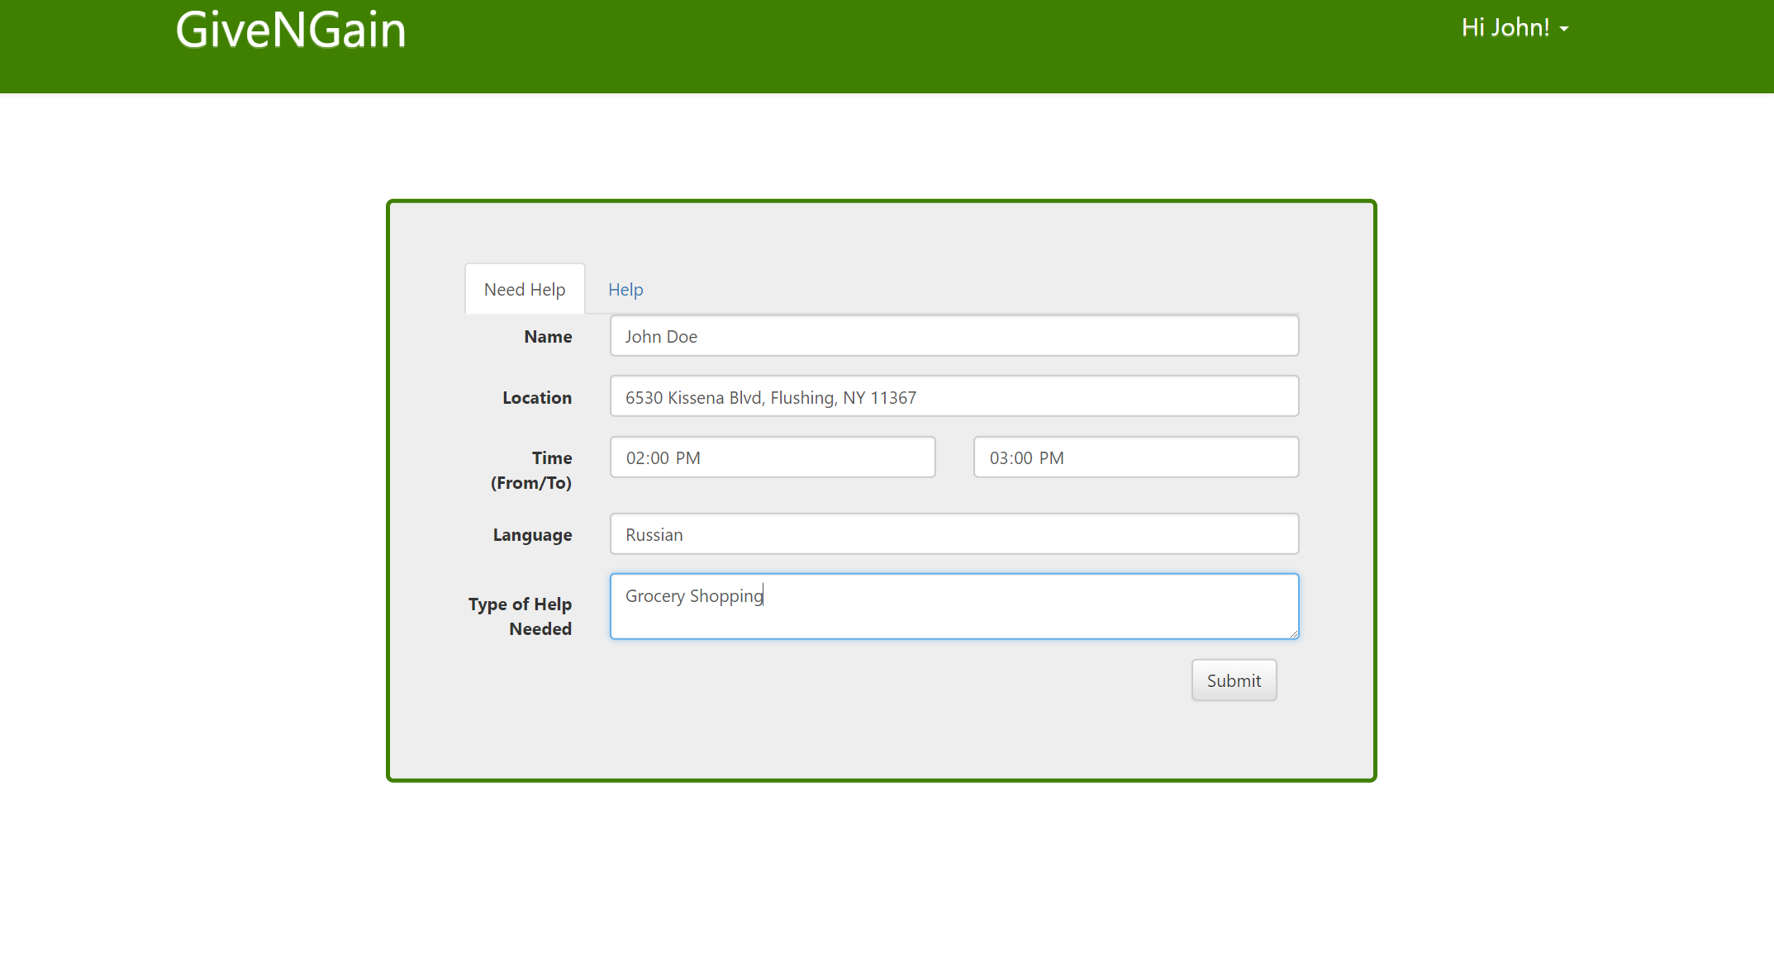Select the hour segment in end time
This screenshot has height=962, width=1774.
(998, 458)
